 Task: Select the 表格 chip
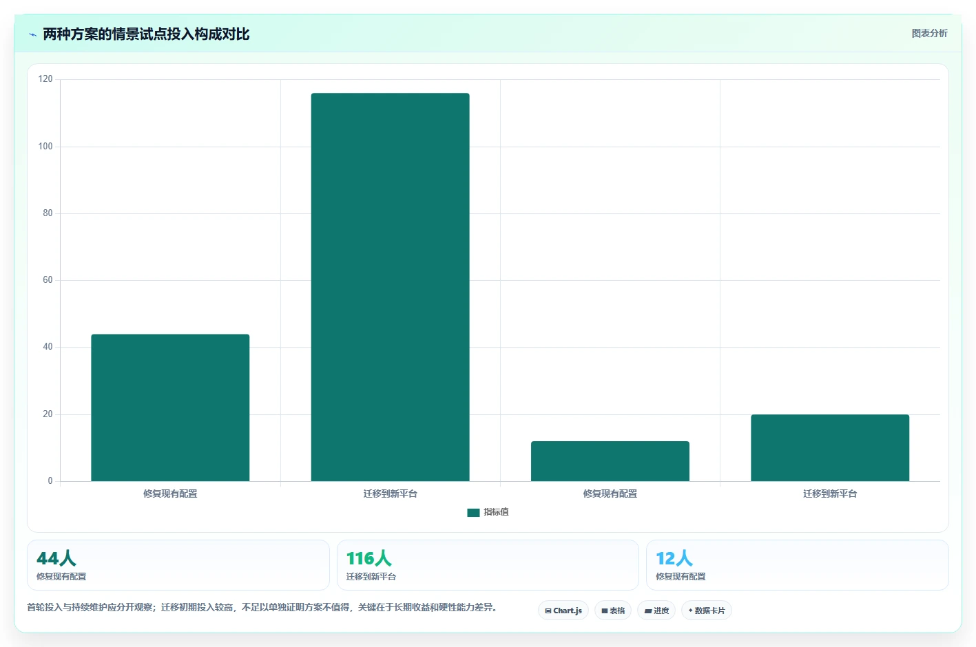(613, 611)
